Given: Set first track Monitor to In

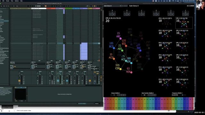Looking at the screenshot, I should click(11, 66).
